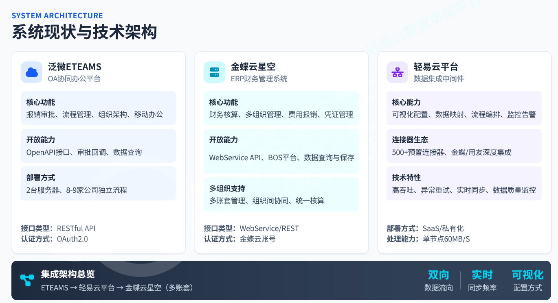Click the blue cloud icon for 泛微ETEAMS
This screenshot has width=558, height=303.
[31, 72]
